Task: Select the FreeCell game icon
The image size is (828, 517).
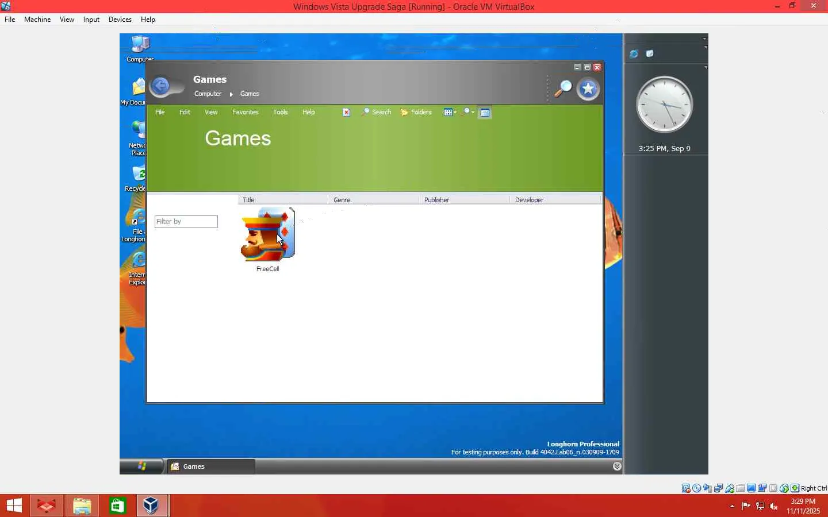Action: (x=268, y=234)
